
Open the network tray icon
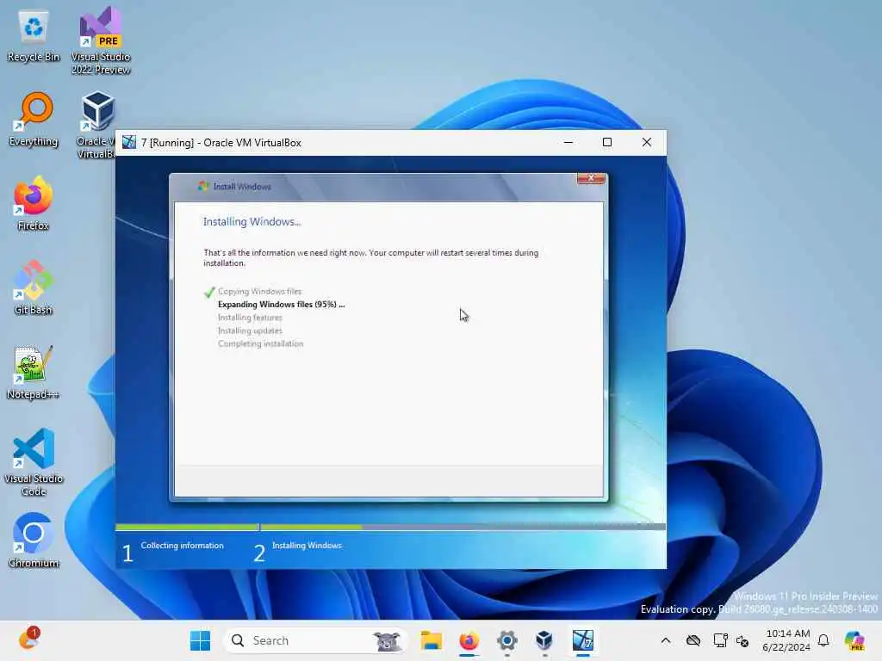720,640
